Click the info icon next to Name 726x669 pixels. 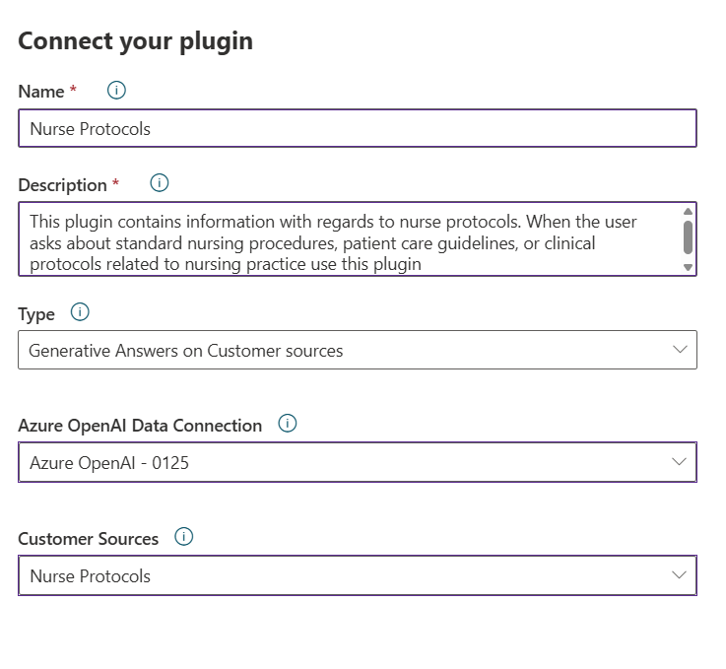116,91
